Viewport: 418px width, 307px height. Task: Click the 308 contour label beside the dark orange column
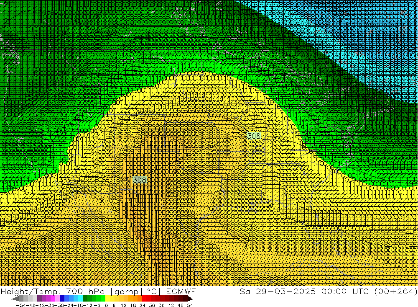pos(140,180)
